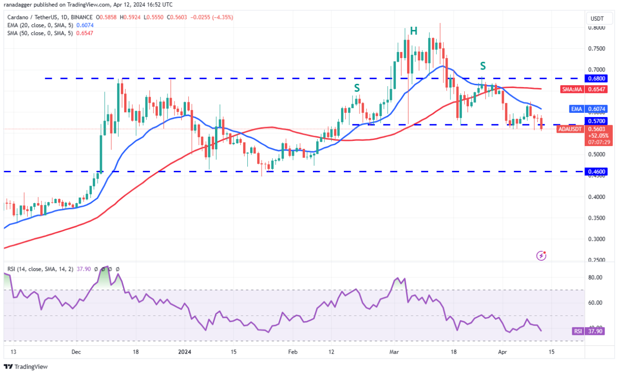Viewport: 617px width, 374px height.
Task: Select the green 'H' head pattern label
Action: click(x=413, y=31)
